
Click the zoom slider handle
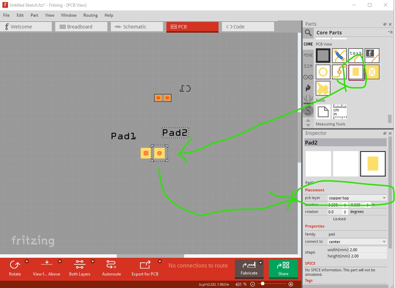click(x=263, y=284)
